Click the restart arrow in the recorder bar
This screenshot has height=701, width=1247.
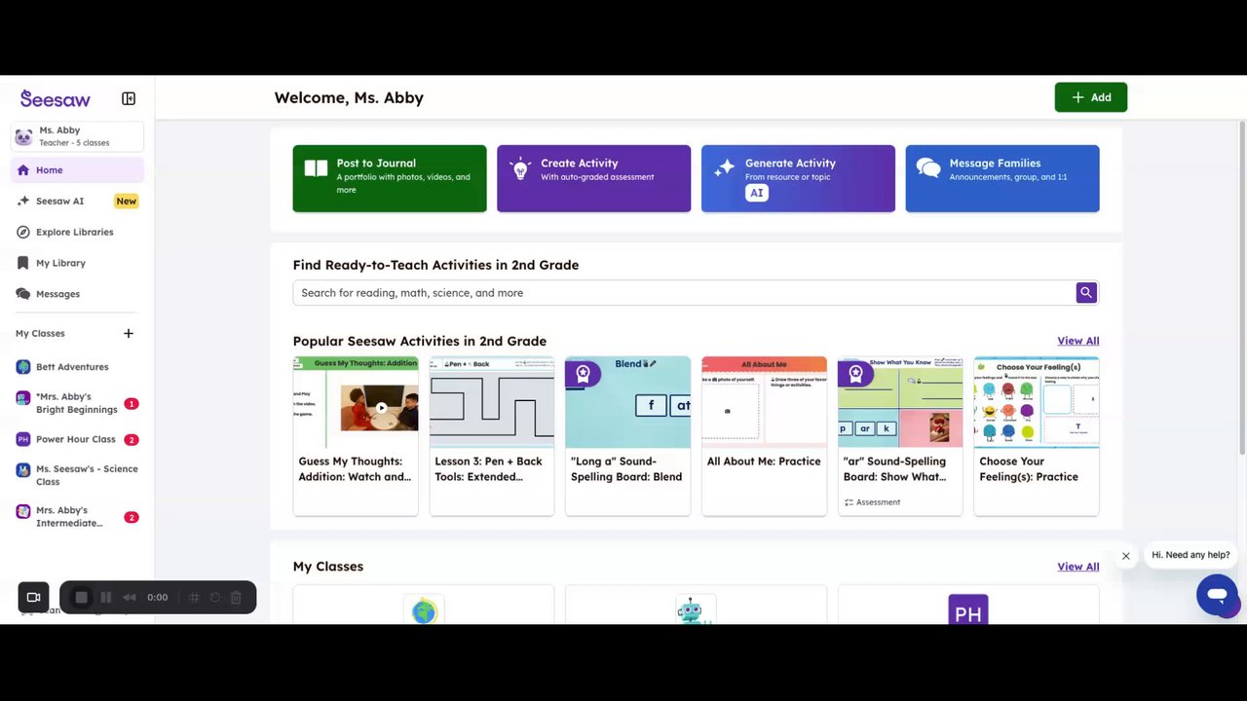(x=215, y=598)
